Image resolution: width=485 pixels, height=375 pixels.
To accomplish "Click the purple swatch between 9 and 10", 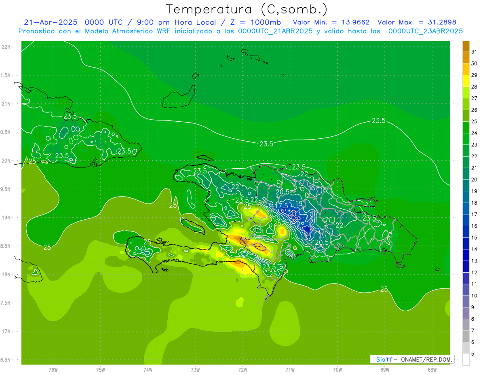I will 466,301.
